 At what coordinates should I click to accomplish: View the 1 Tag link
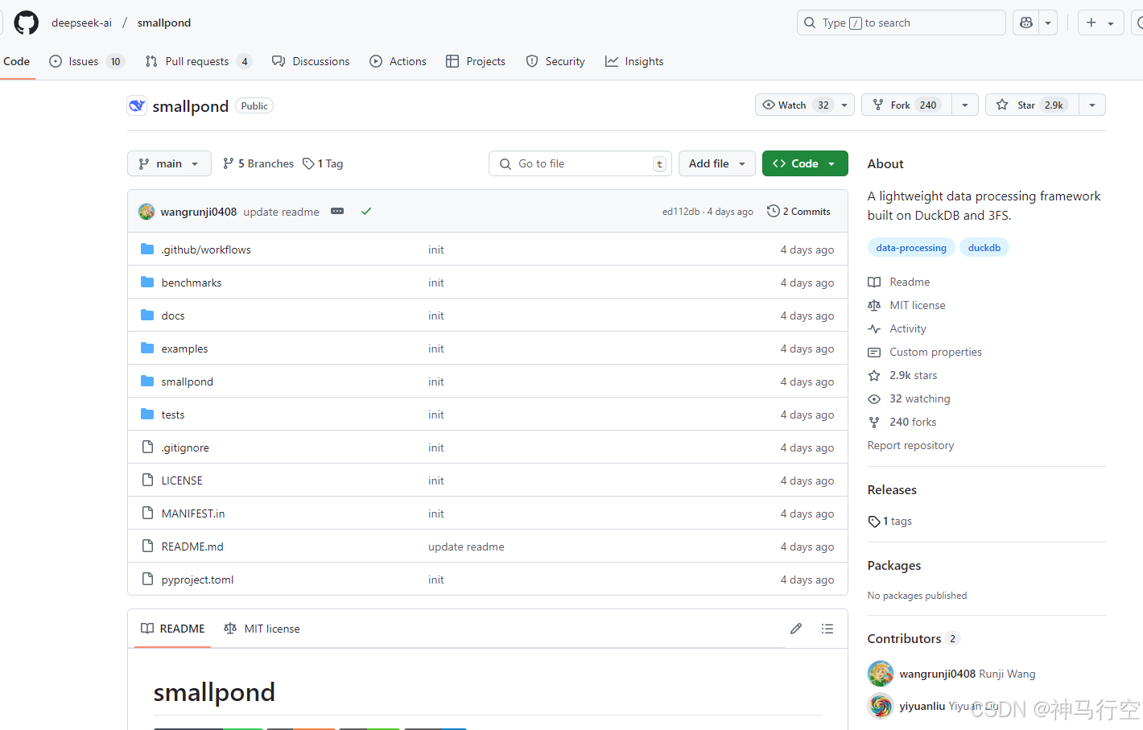coord(323,163)
